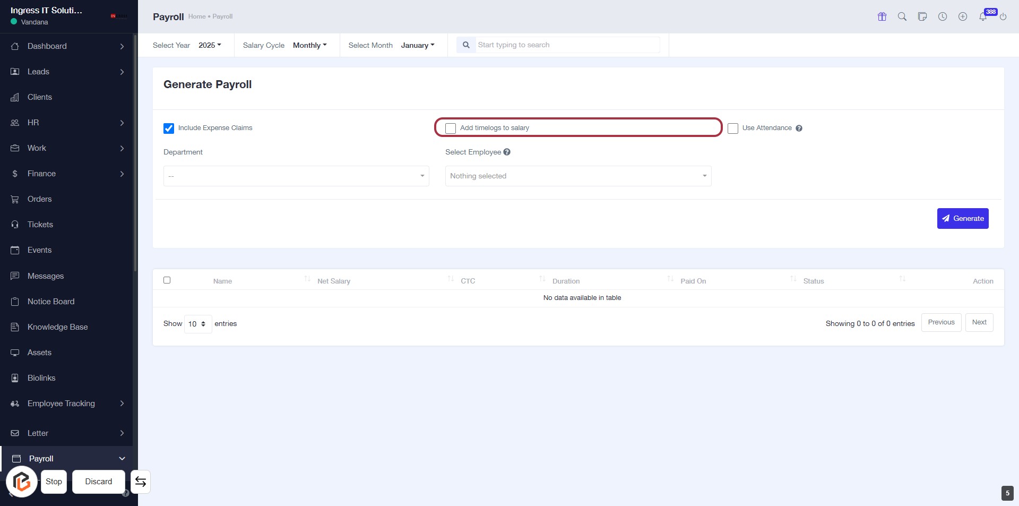Click the Discard button

click(99, 482)
